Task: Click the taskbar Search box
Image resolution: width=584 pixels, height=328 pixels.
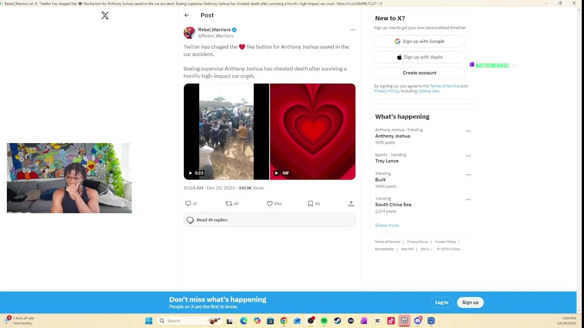Action: click(189, 321)
